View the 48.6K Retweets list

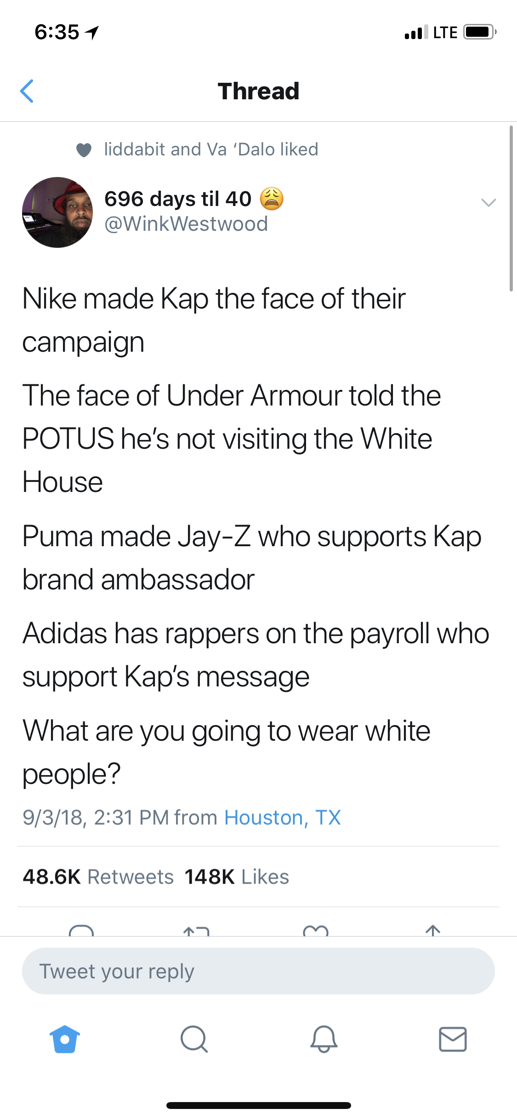[98, 877]
